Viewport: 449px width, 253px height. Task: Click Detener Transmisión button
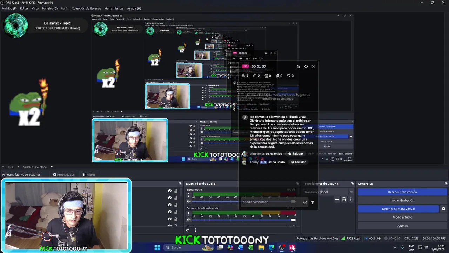pos(402,192)
